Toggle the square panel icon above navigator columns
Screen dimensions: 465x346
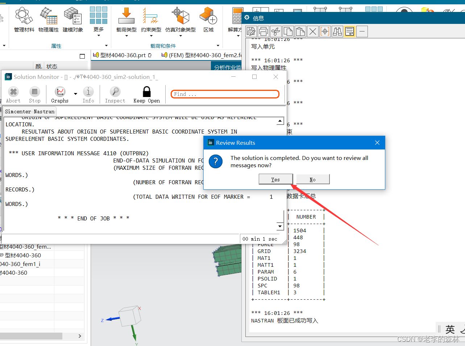(82, 56)
